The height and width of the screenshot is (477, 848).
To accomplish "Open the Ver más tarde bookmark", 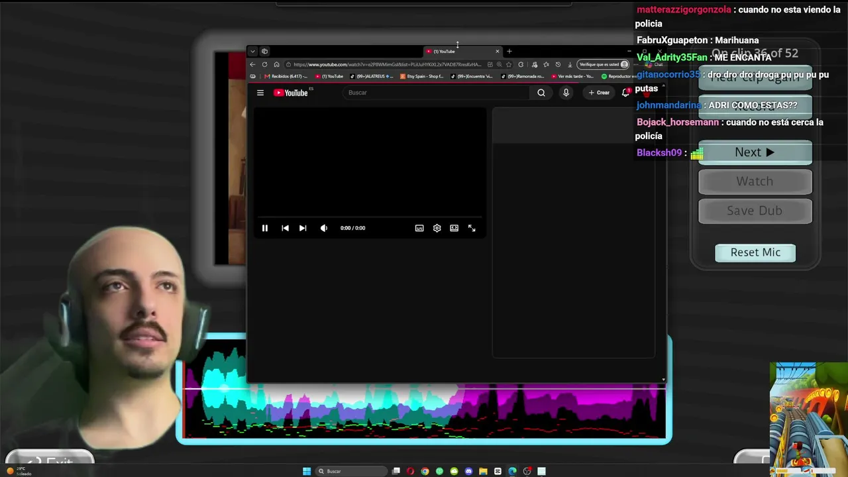I will point(572,76).
